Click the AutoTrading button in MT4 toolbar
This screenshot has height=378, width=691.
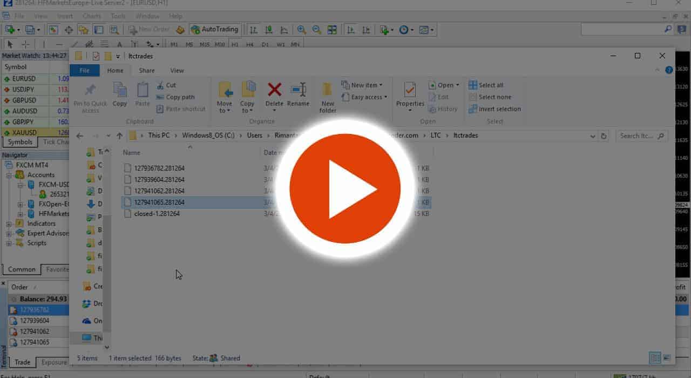click(x=214, y=29)
